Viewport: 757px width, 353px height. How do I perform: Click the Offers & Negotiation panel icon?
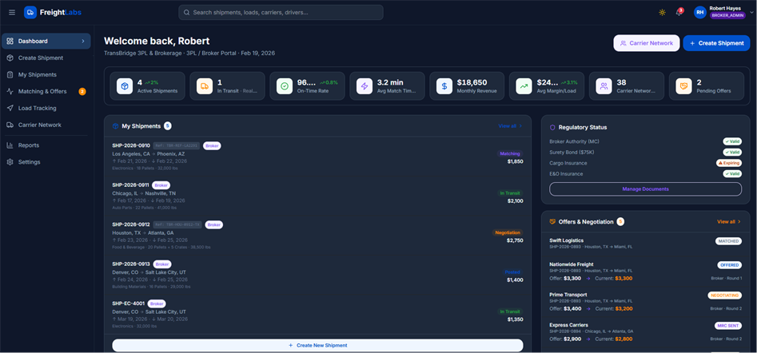click(x=553, y=222)
